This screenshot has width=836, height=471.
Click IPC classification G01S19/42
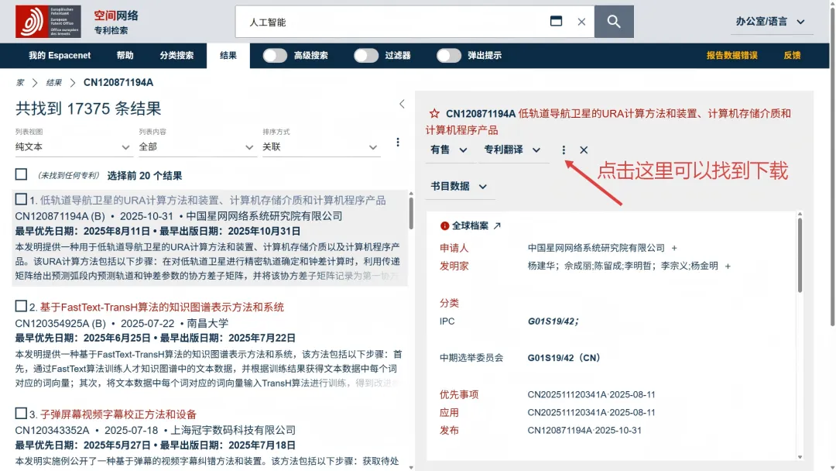[553, 321]
